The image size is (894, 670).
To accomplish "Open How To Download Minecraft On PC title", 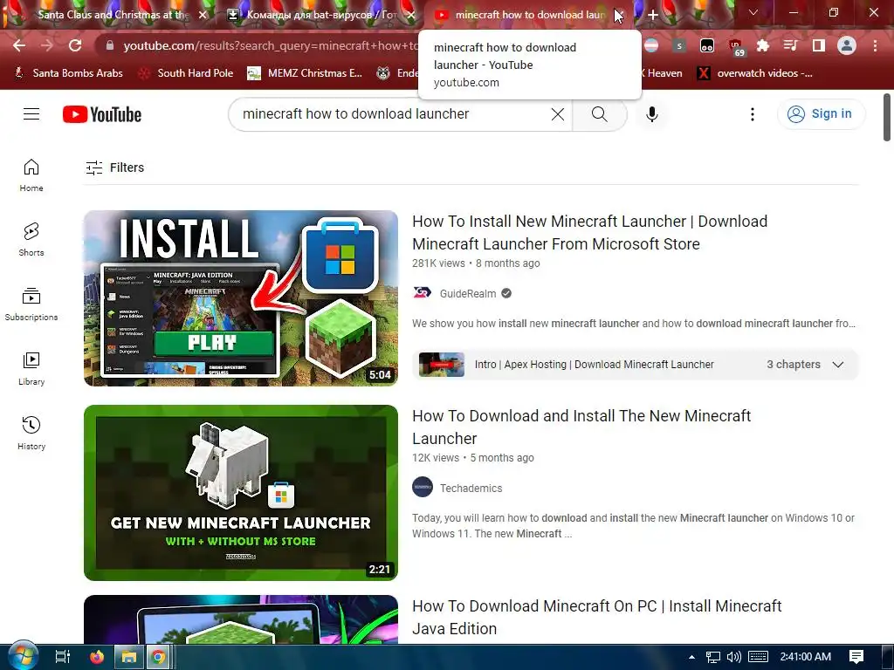I will point(596,617).
